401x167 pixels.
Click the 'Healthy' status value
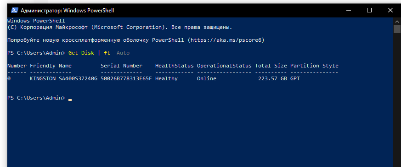[x=166, y=78]
